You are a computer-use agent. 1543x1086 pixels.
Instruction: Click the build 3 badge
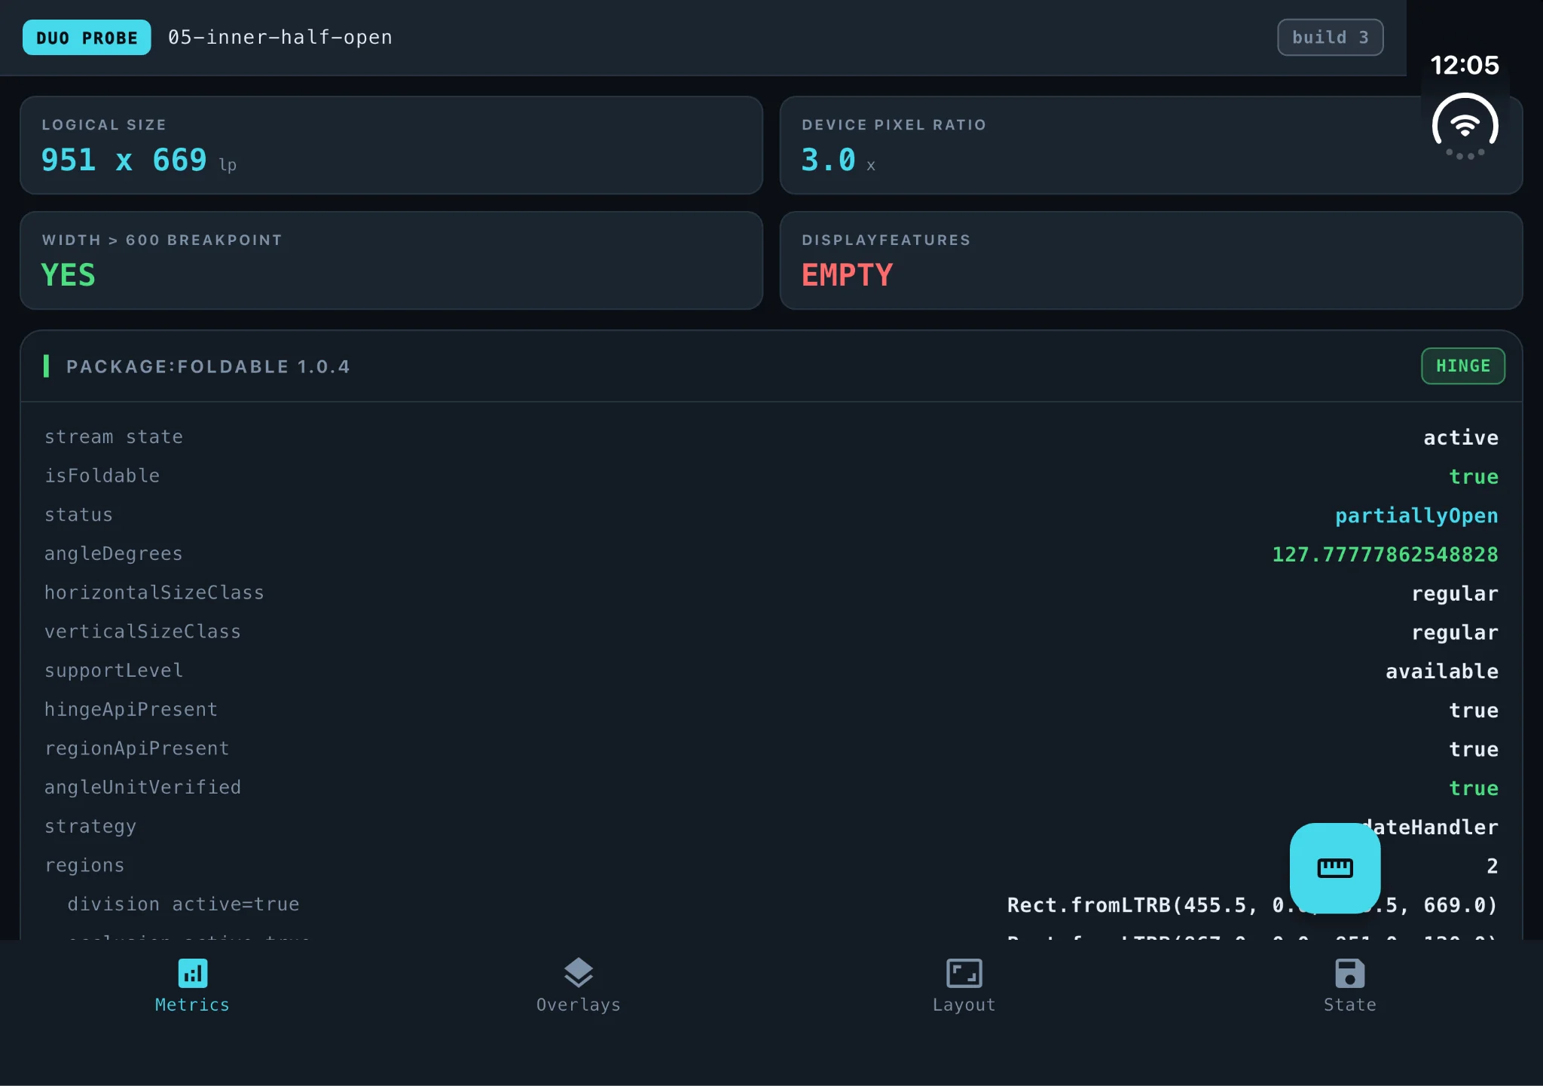(1331, 37)
